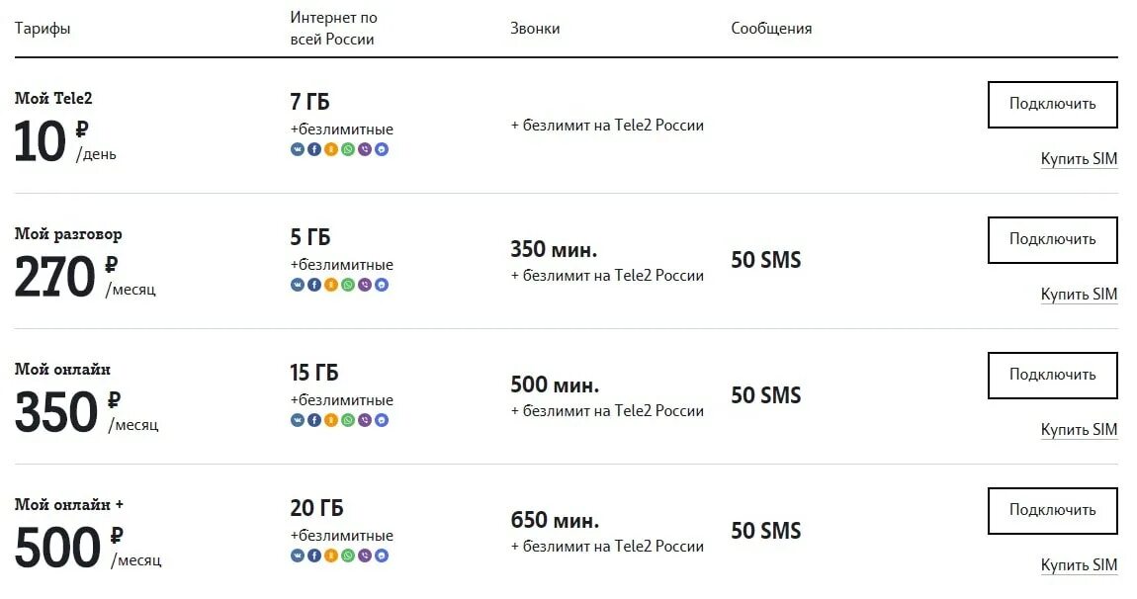Click WhatsApp icon in Мой Tele2 row
The height and width of the screenshot is (599, 1137).
tap(348, 149)
